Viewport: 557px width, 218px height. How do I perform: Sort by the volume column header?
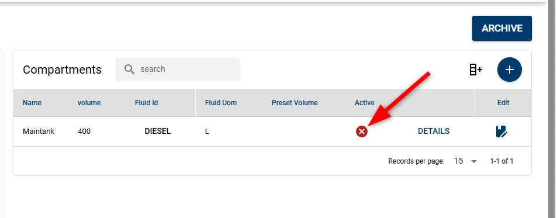[x=89, y=103]
